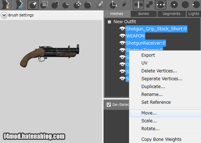
Task: Set the rightmost brush size preset
Action: point(196,5)
